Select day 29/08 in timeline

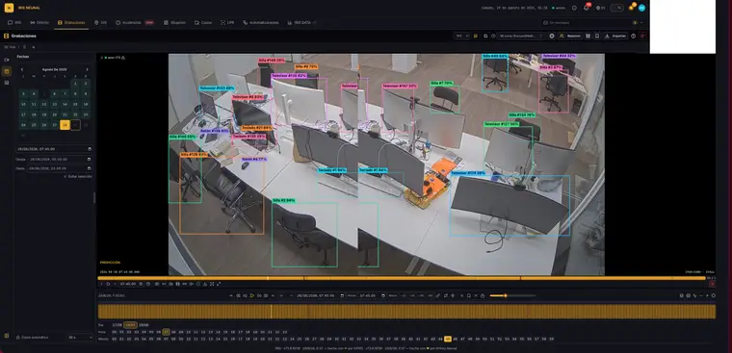pos(144,325)
